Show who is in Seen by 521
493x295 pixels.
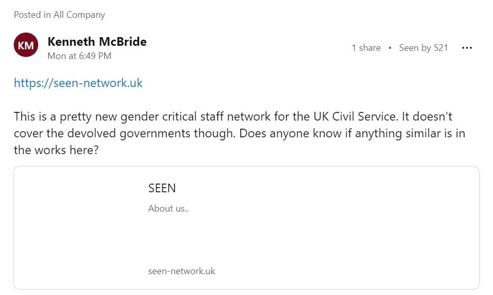(423, 48)
